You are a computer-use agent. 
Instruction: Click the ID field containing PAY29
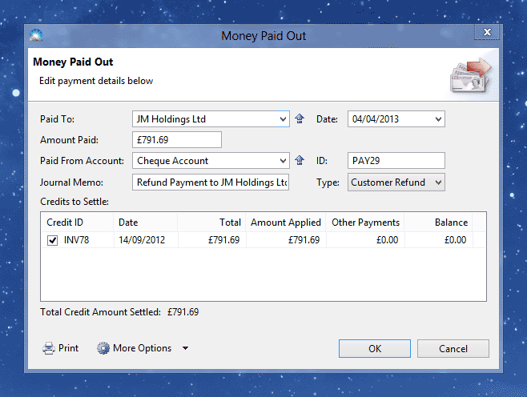396,161
